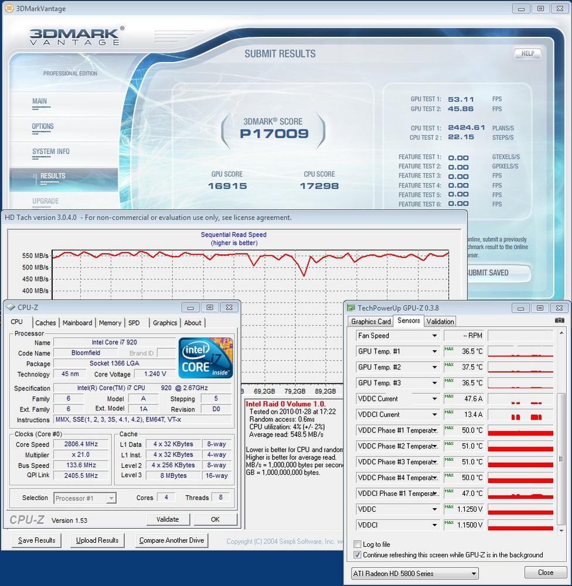The image size is (572, 586).
Task: Click UPGRADE in 3DMark Vantage sidebar
Action: pyautogui.click(x=46, y=201)
